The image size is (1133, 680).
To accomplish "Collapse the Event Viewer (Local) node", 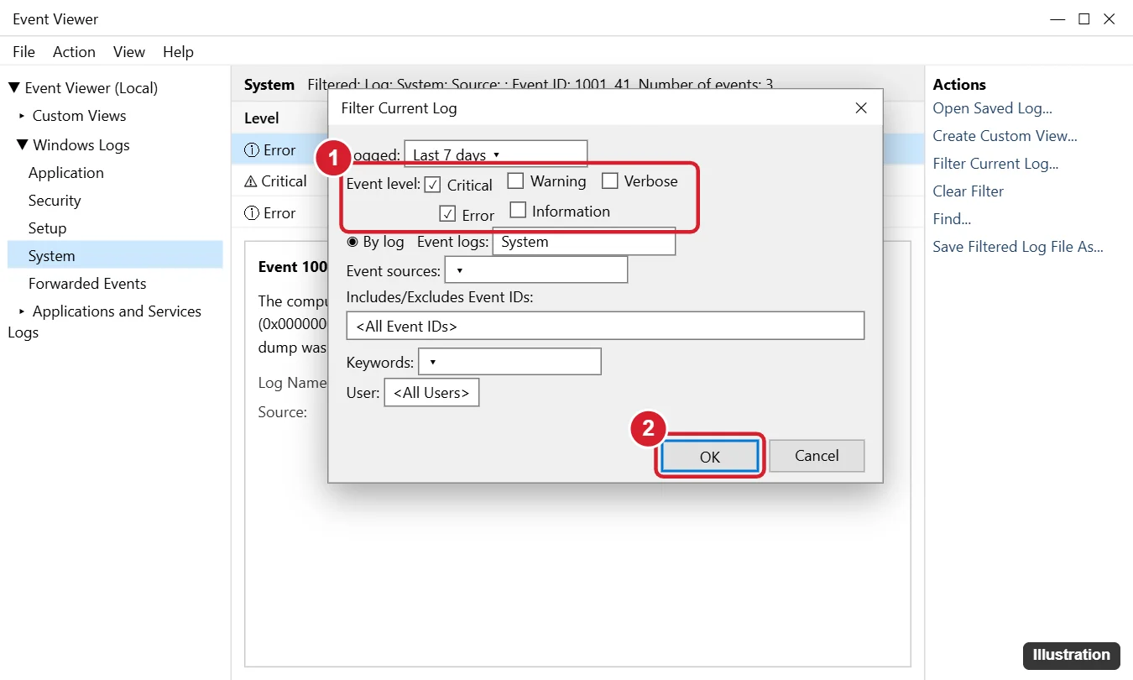I will coord(13,88).
